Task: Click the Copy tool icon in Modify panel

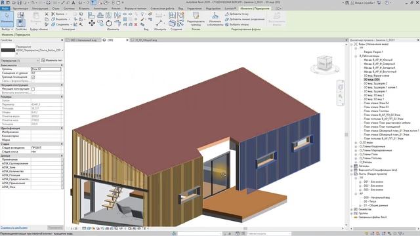Action: (100, 24)
